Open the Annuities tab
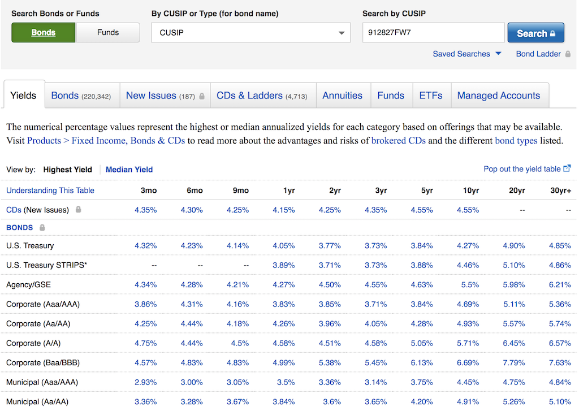 [x=342, y=96]
